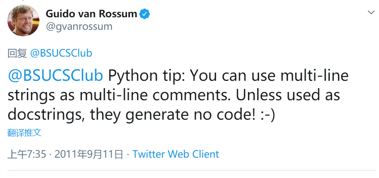Click the blue verified badge

145,14
